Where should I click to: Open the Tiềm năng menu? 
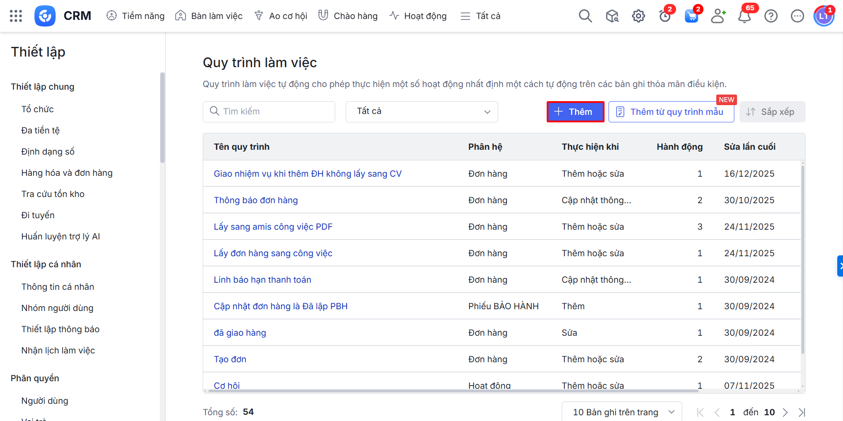coord(136,16)
